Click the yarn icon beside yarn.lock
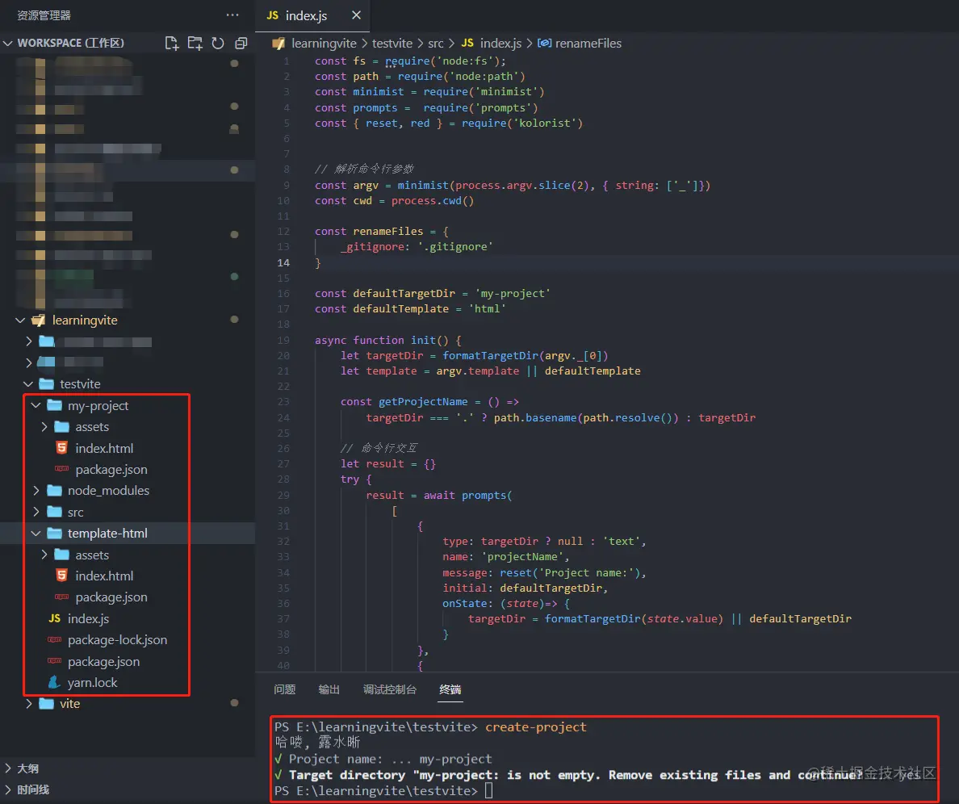The height and width of the screenshot is (804, 959). [54, 682]
